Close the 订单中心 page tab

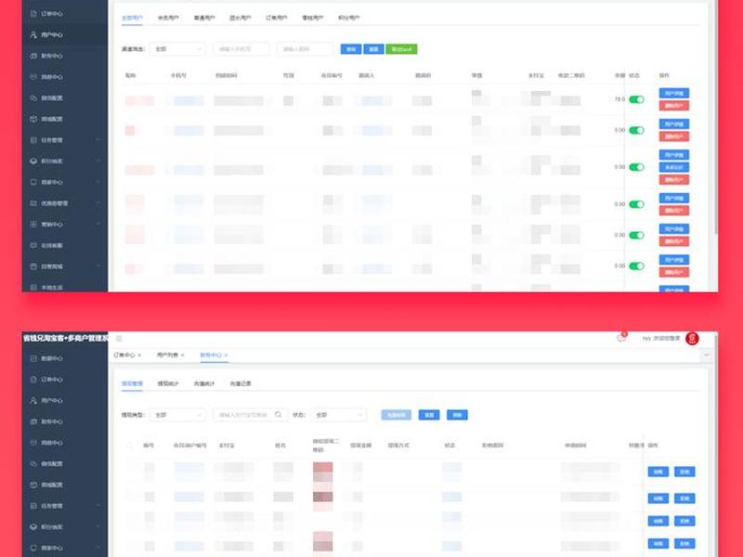point(139,356)
